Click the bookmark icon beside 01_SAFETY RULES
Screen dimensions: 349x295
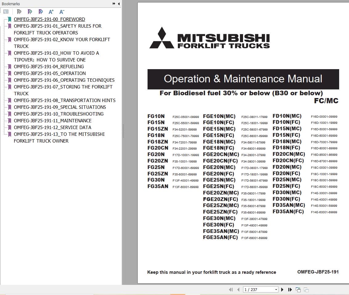[x=10, y=26]
